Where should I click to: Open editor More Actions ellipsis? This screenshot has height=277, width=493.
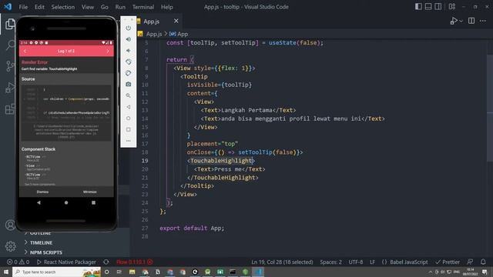(x=483, y=21)
